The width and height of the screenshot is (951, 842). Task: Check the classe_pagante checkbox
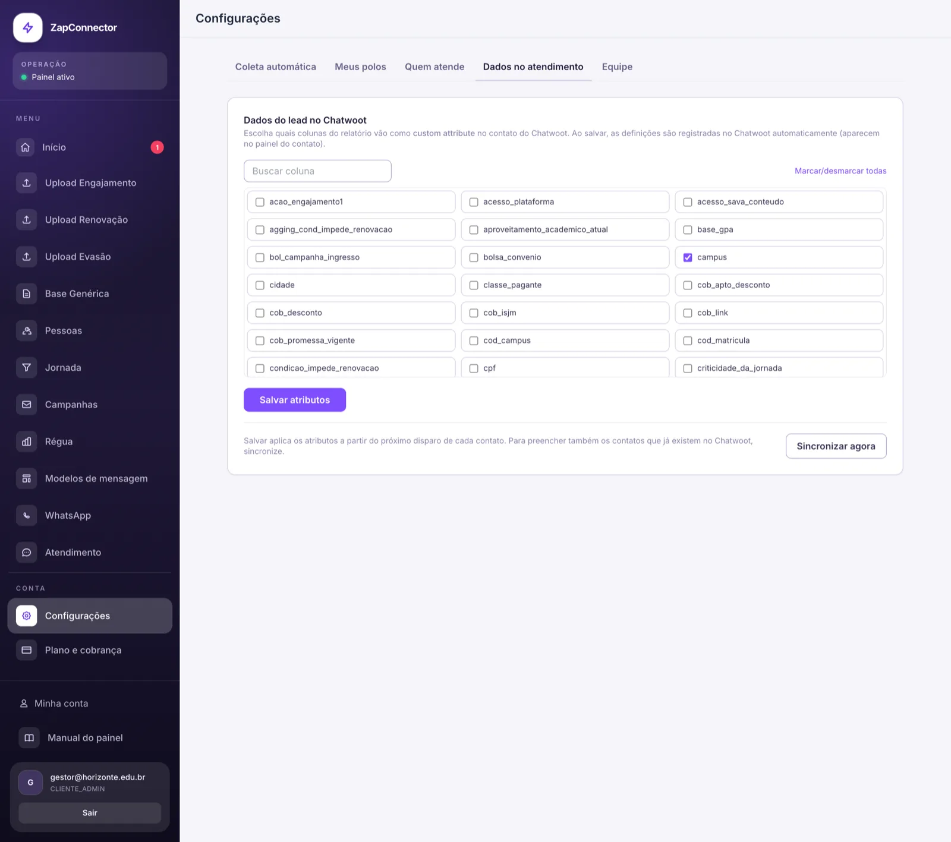click(474, 285)
